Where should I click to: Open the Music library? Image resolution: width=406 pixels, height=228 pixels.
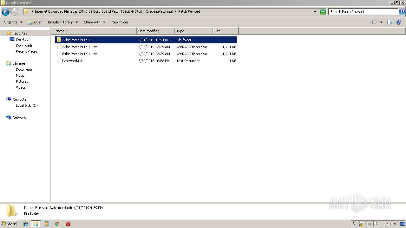(x=20, y=75)
